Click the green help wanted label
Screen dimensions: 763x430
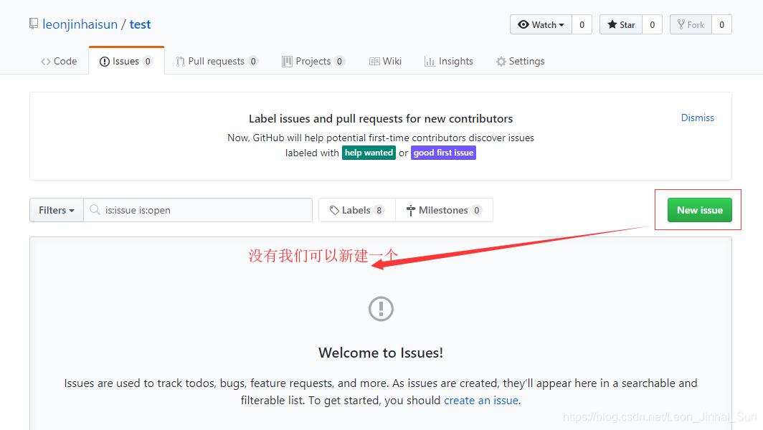[x=369, y=153]
